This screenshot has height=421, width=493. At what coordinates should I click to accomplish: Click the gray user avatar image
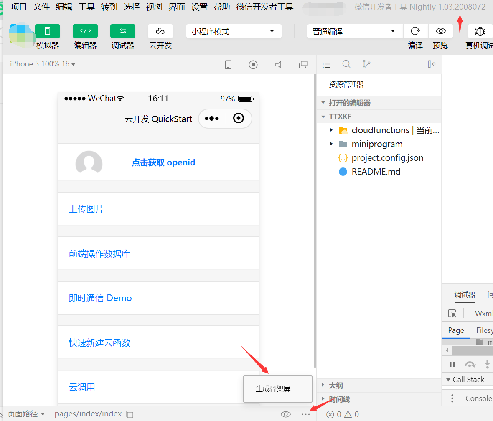coord(89,162)
